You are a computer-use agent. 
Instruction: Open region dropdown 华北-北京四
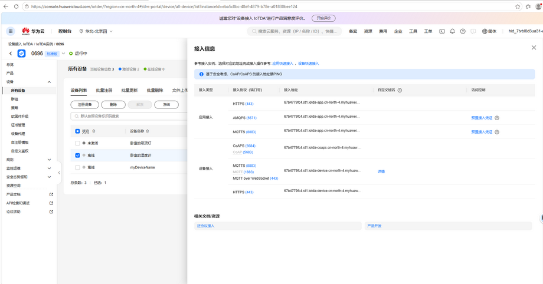click(96, 31)
